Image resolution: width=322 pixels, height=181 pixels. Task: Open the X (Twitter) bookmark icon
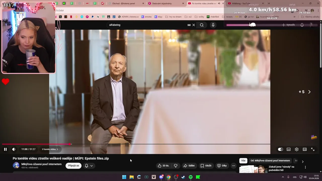(x=60, y=17)
